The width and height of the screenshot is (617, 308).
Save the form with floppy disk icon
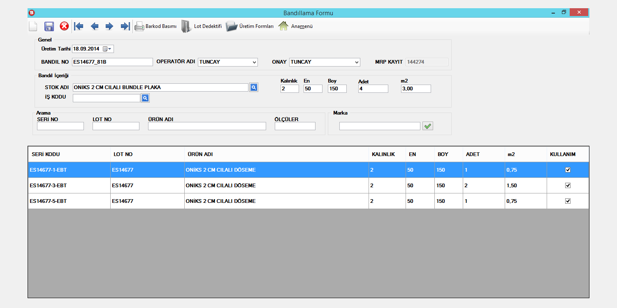coord(49,26)
